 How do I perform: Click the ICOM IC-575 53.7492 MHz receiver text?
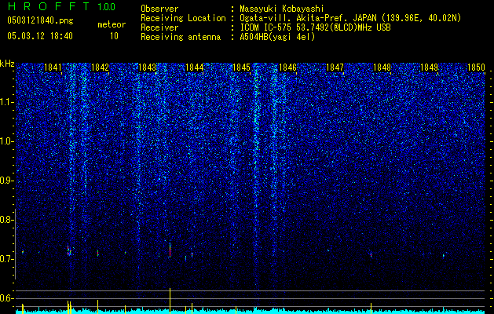coord(315,27)
